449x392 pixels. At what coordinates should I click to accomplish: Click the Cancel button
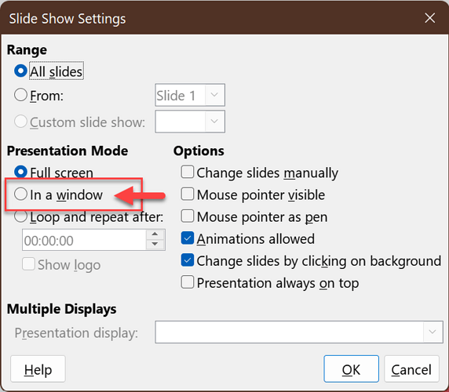[x=411, y=369]
